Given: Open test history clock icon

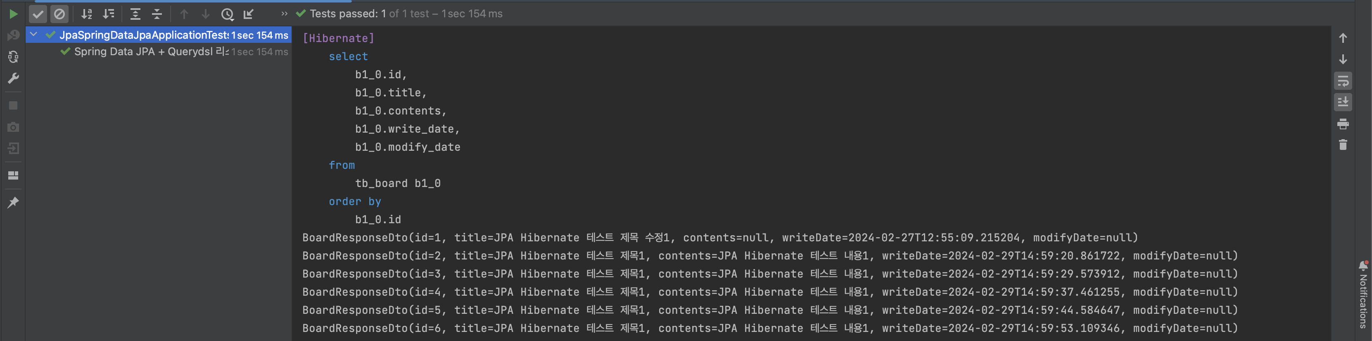Looking at the screenshot, I should click(228, 14).
